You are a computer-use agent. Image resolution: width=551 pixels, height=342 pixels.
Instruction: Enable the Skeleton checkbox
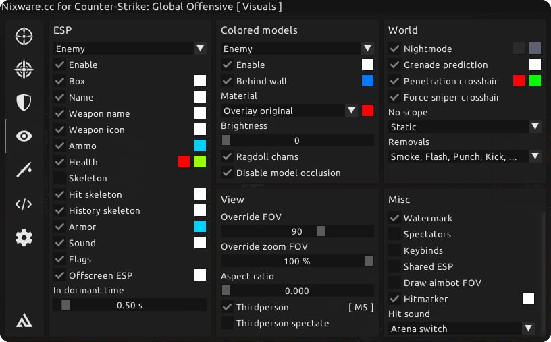pyautogui.click(x=59, y=178)
